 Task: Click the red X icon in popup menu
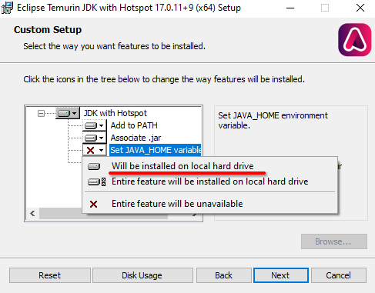[x=93, y=204]
